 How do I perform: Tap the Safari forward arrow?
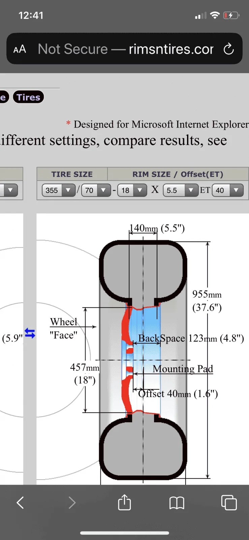pyautogui.click(x=72, y=503)
